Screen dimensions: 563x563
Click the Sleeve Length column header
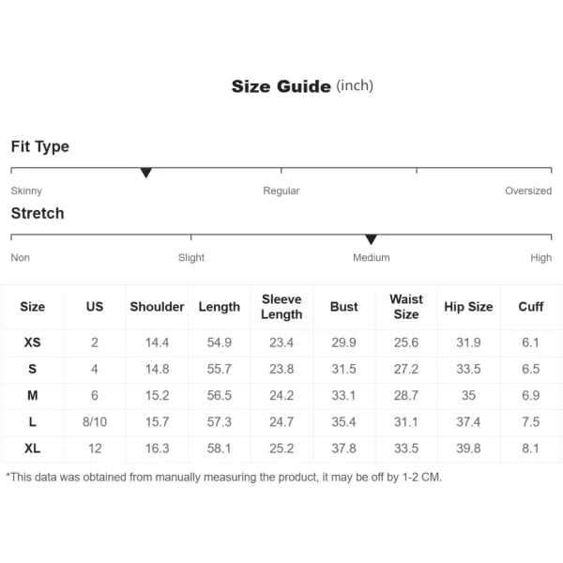281,307
